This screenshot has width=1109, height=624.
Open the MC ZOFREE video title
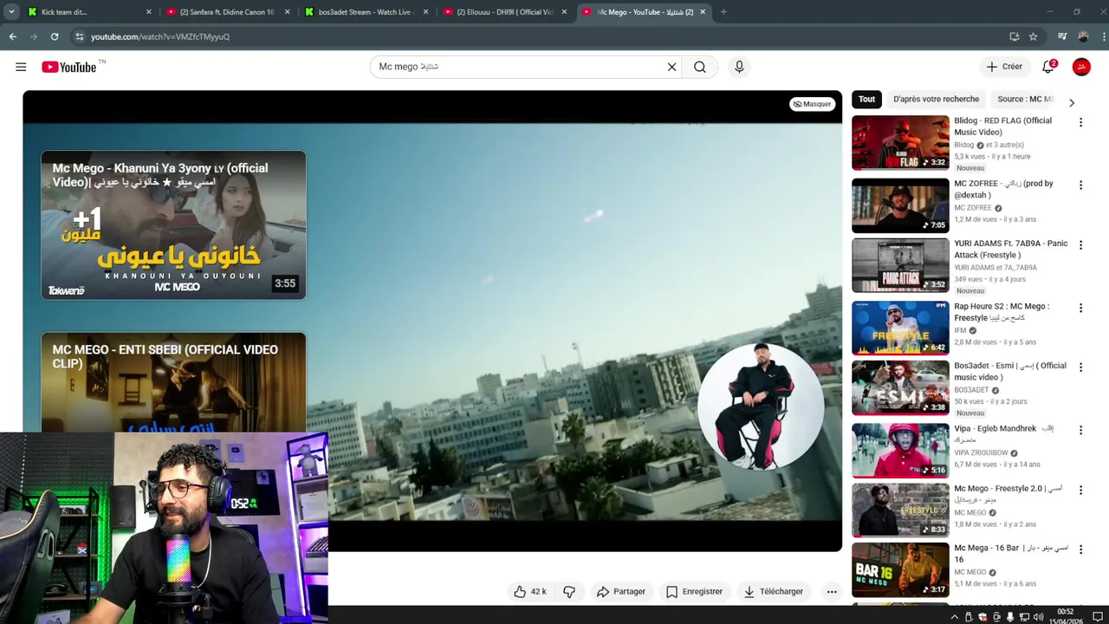click(x=1003, y=189)
